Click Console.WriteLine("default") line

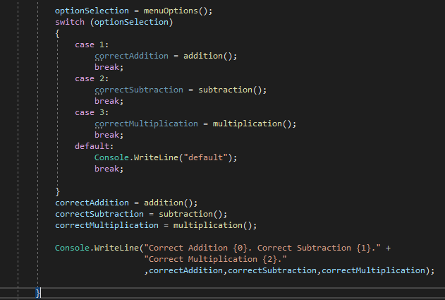pyautogui.click(x=166, y=157)
